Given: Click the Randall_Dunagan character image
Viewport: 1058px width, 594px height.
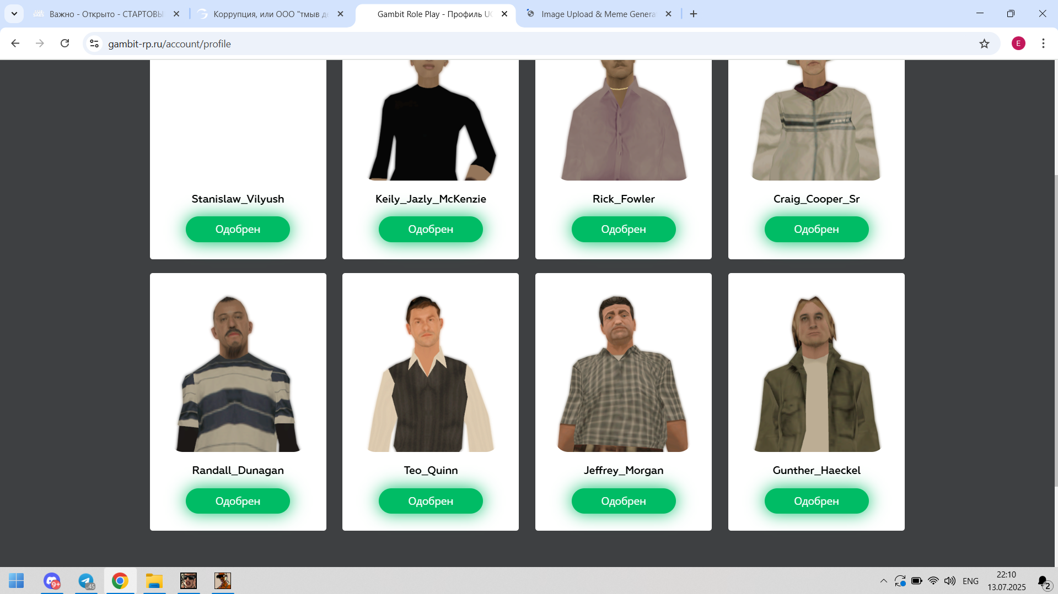Looking at the screenshot, I should 238,373.
